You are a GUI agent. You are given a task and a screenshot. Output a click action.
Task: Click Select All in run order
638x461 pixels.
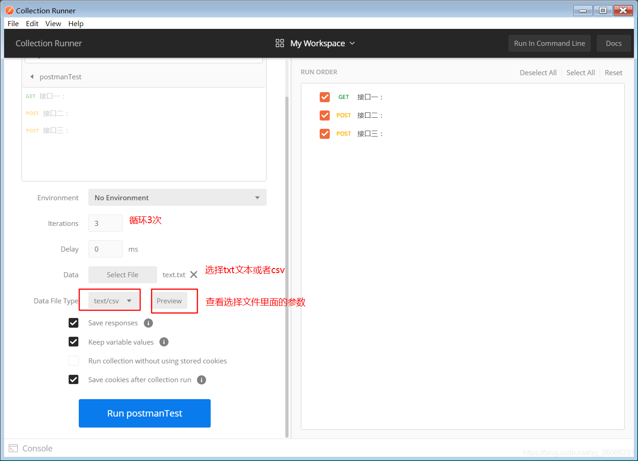581,72
